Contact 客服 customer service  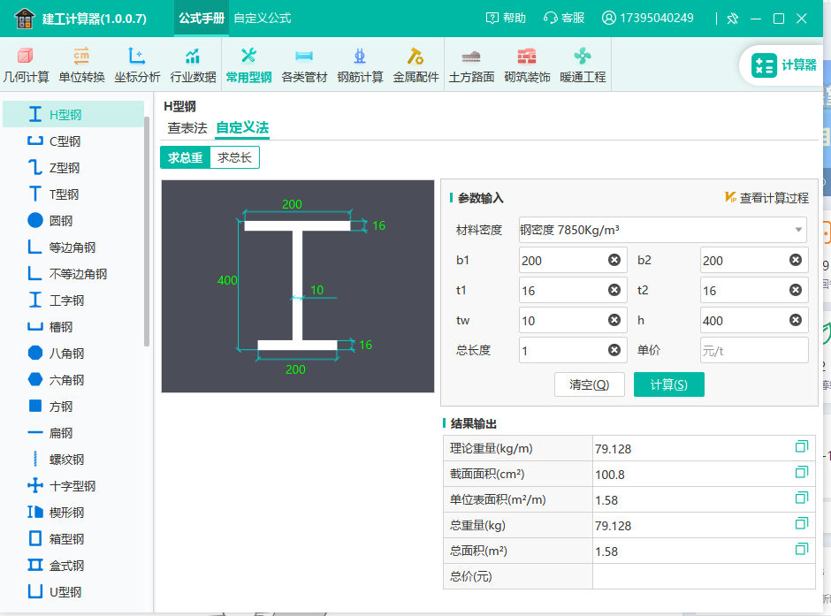564,19
